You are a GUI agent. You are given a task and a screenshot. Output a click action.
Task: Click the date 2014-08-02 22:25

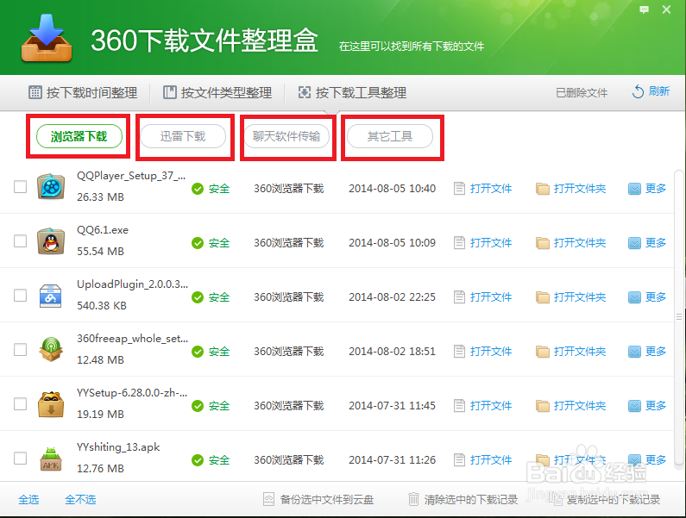tap(392, 297)
